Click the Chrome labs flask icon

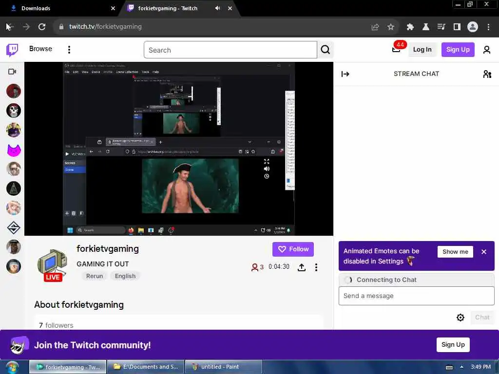click(x=426, y=27)
